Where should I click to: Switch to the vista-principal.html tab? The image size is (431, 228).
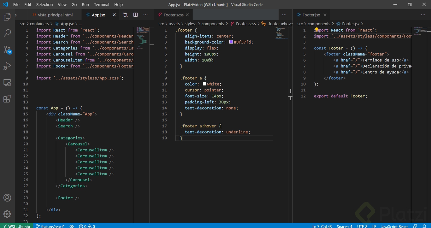pyautogui.click(x=55, y=15)
